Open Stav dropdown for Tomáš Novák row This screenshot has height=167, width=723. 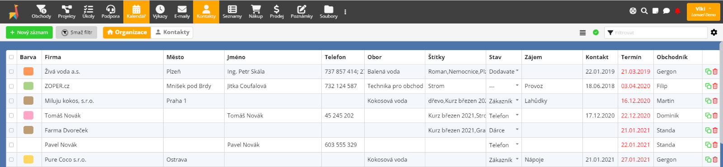pyautogui.click(x=504, y=116)
